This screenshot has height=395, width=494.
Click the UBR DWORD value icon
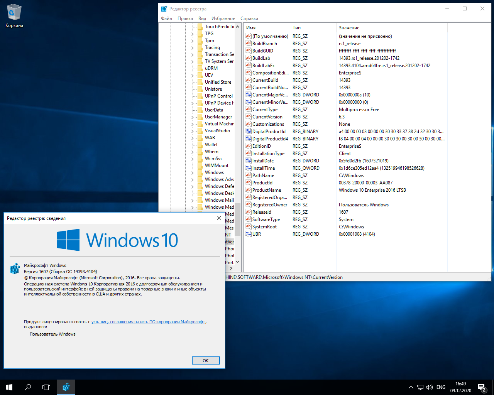[x=249, y=234]
